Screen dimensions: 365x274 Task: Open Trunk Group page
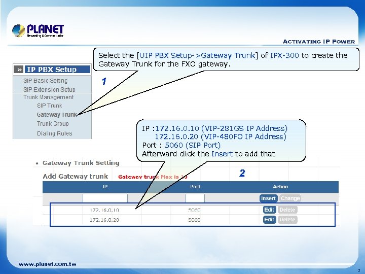pyautogui.click(x=53, y=123)
